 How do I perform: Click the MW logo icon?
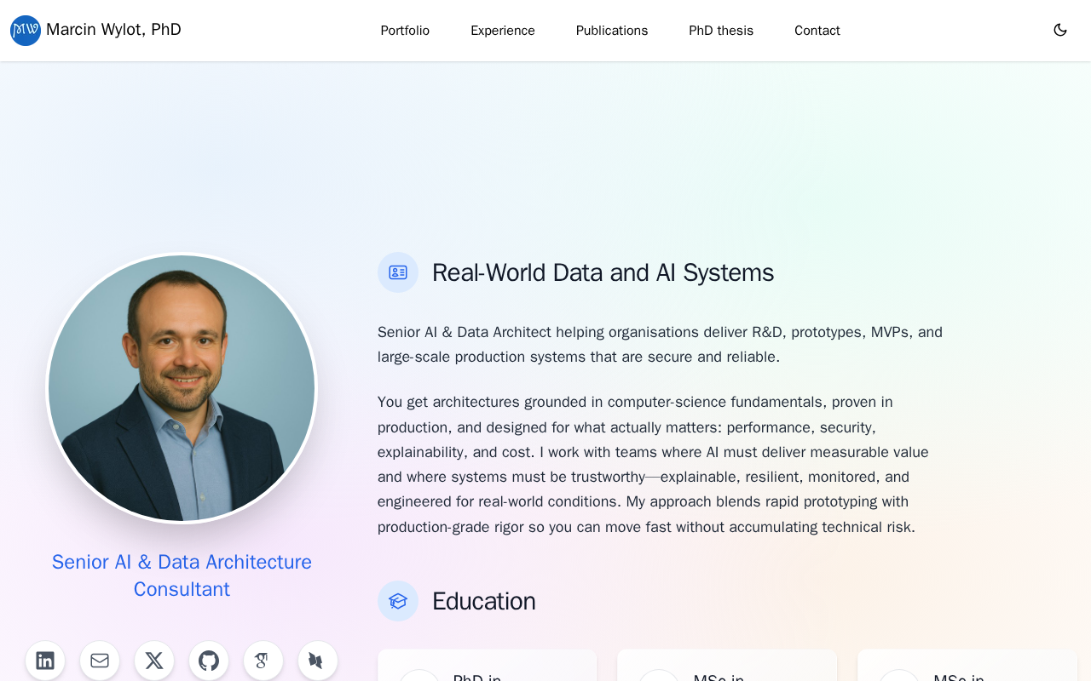click(x=26, y=31)
